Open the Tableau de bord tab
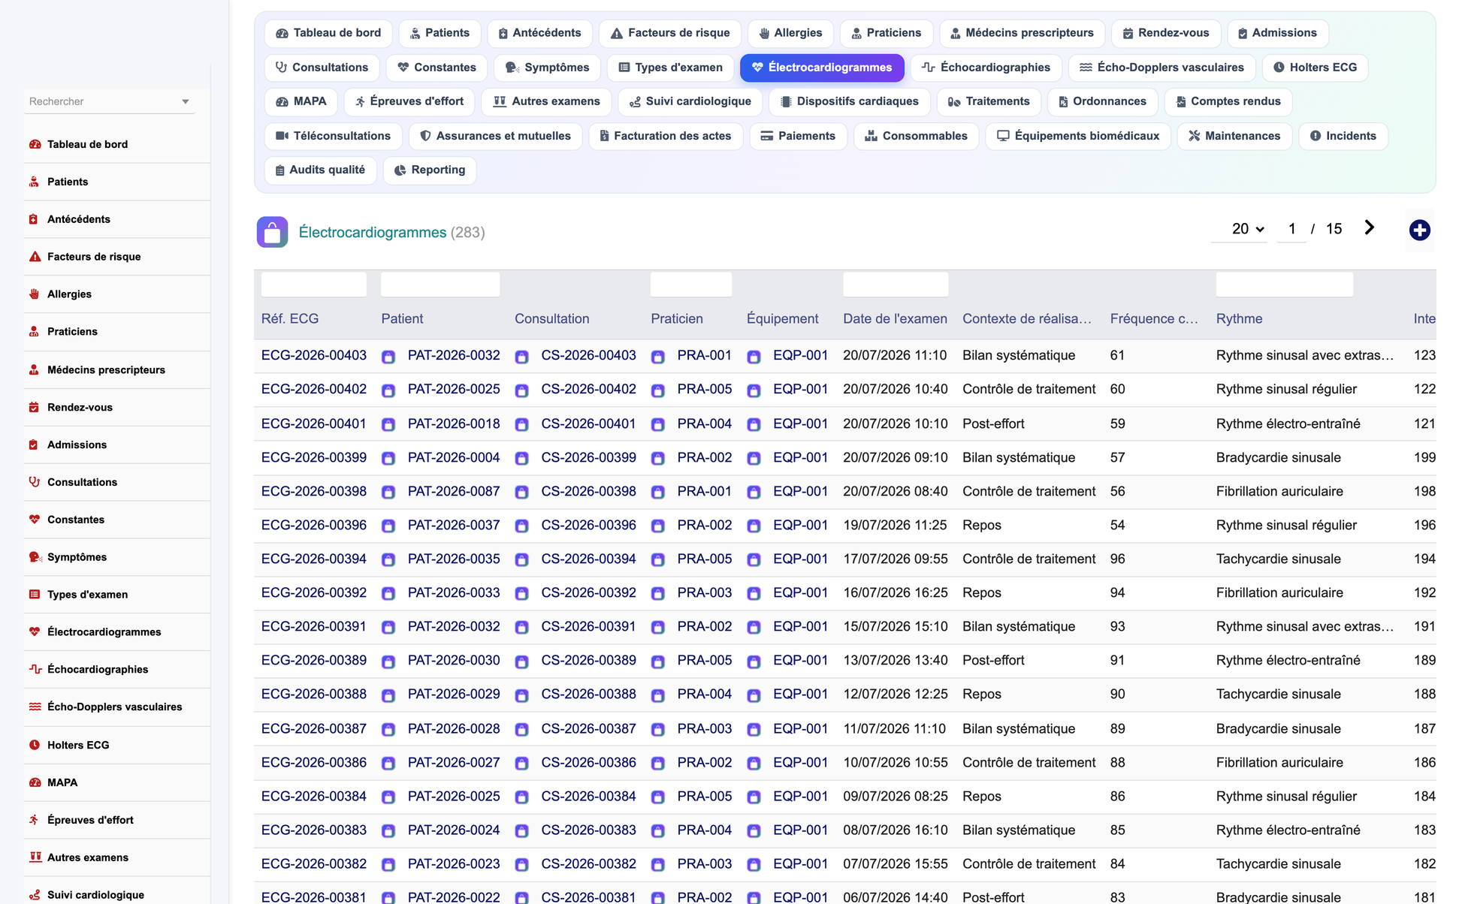 [x=328, y=33]
